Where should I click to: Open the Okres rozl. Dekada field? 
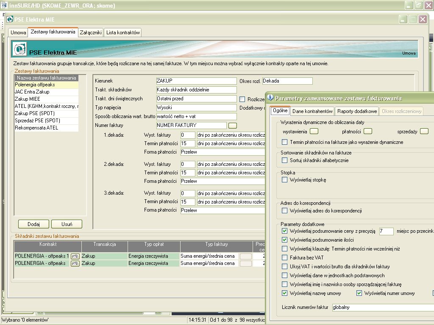click(x=287, y=81)
